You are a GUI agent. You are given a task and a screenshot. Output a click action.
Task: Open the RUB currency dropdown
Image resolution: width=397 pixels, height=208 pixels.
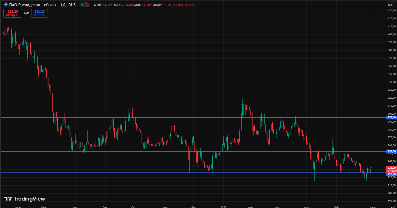coord(391,5)
